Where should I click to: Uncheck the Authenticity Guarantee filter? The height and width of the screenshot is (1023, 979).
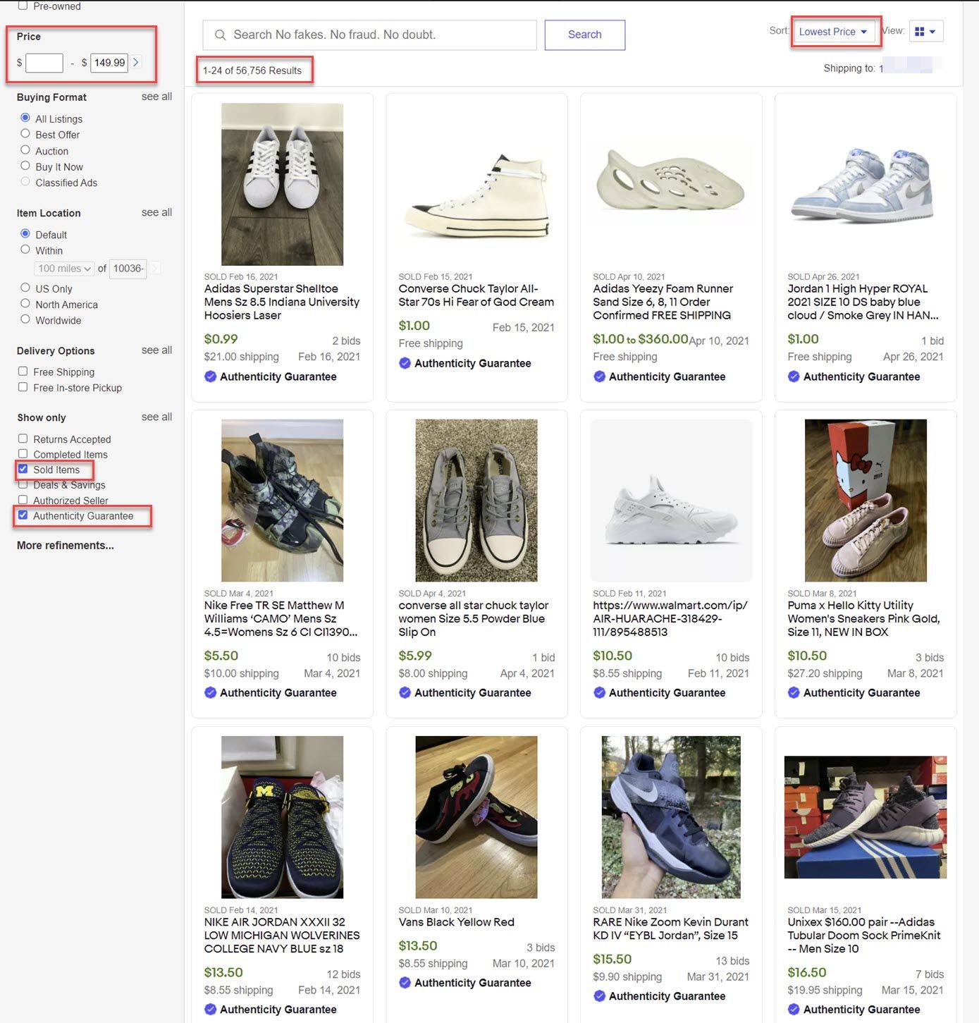pos(23,515)
